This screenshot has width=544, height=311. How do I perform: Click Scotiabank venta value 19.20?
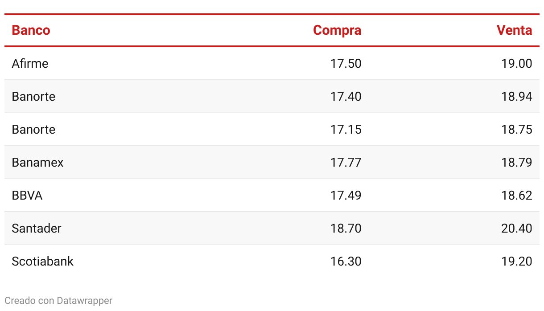coord(516,261)
